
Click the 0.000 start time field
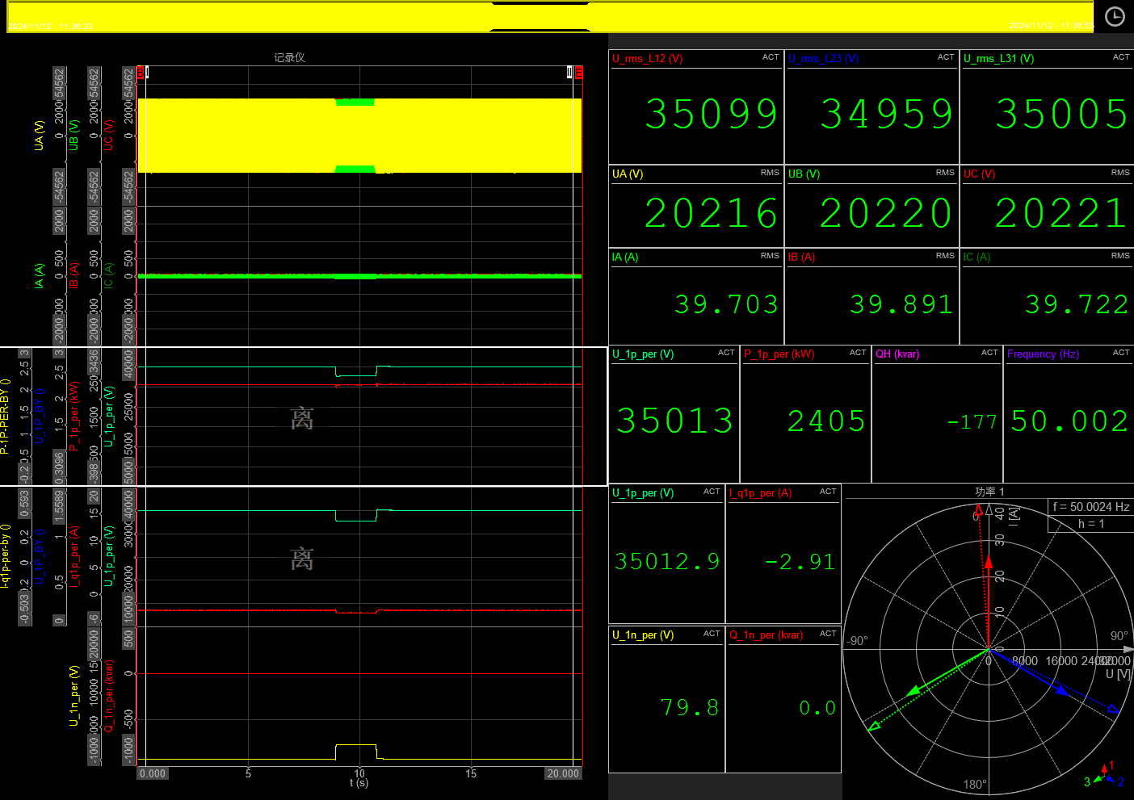(x=153, y=773)
